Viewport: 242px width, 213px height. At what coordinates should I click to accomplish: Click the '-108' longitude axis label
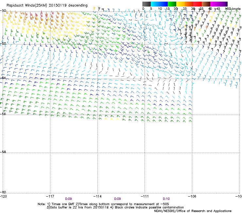(x=192, y=196)
